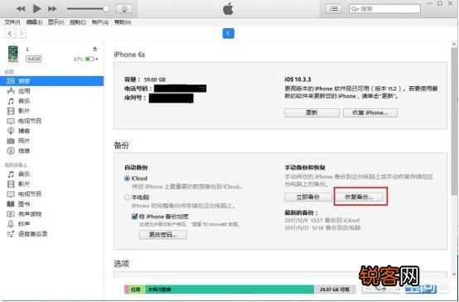Click the 文稿与数据 segment of the storage bar
This screenshot has height=302, width=459.
[229, 290]
